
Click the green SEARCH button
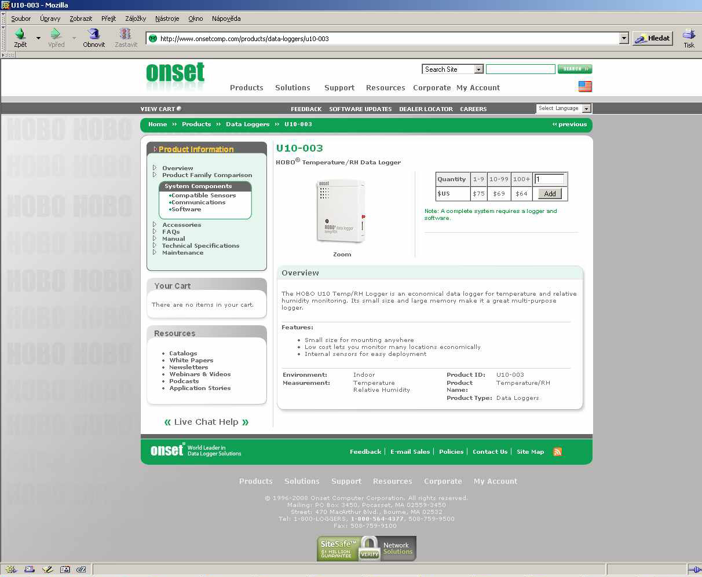(575, 69)
